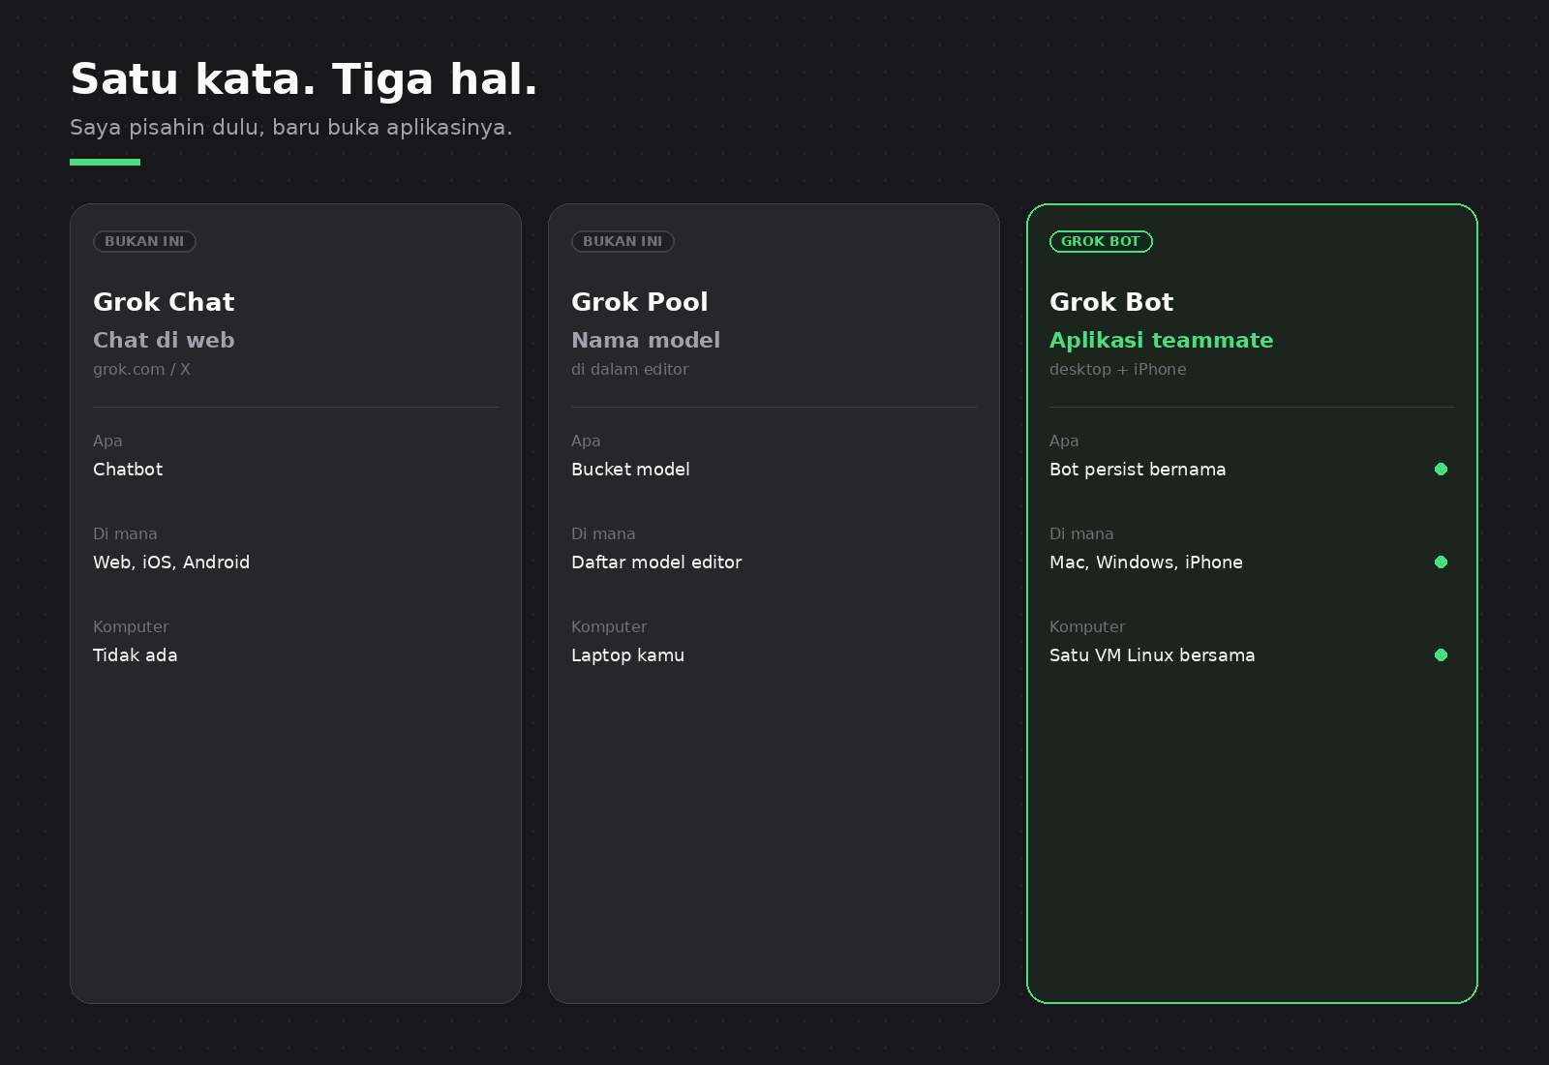Click the green dot beside Satu VM Linux bersama

click(1441, 655)
